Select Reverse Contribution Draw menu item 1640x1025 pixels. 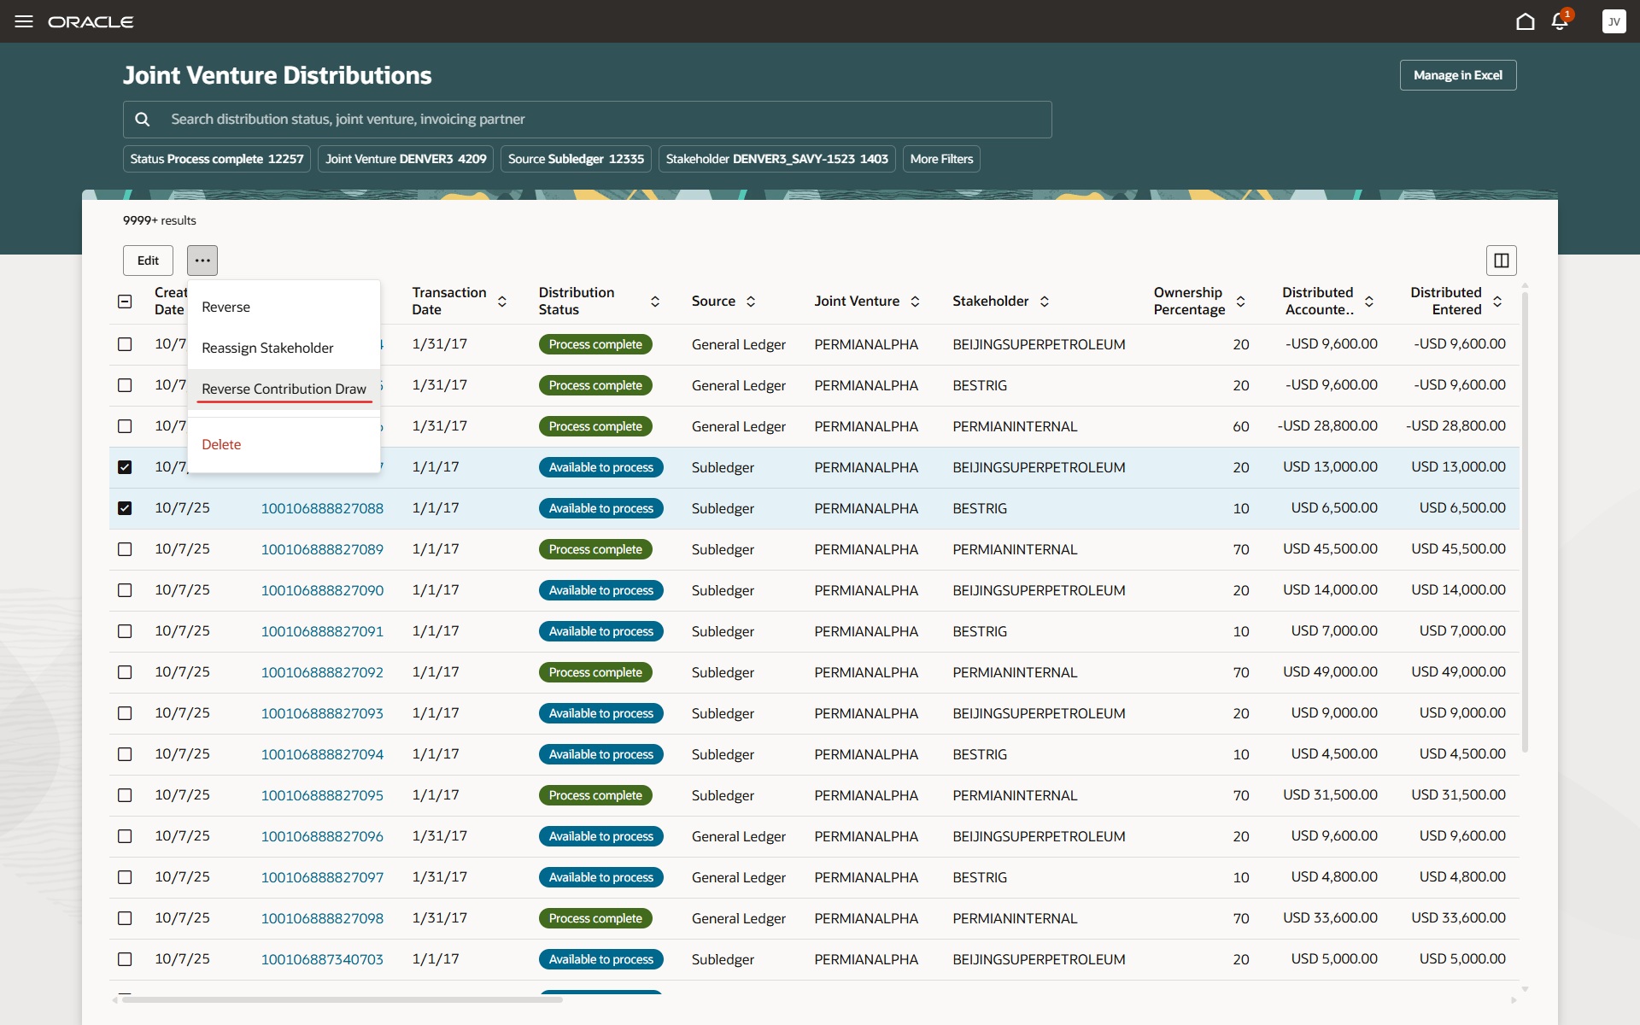pyautogui.click(x=284, y=389)
